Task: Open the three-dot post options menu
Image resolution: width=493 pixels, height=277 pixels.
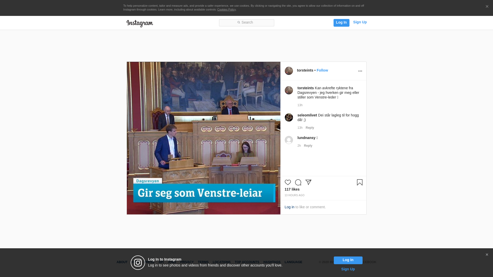Action: click(x=360, y=71)
